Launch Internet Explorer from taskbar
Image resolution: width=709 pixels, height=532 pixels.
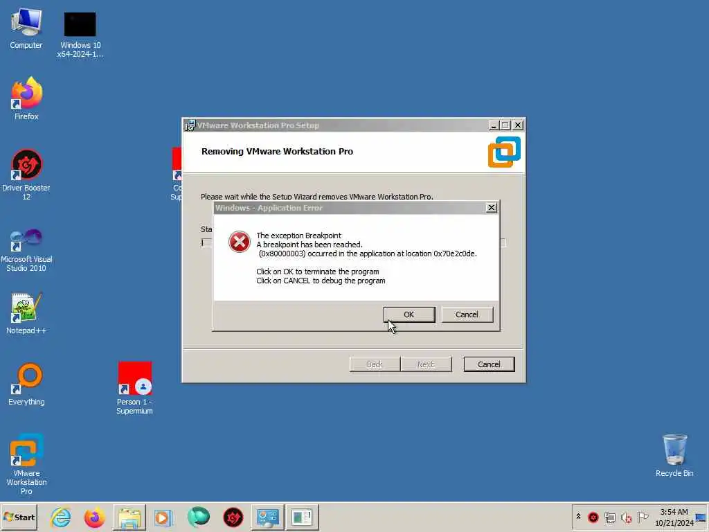(61, 517)
